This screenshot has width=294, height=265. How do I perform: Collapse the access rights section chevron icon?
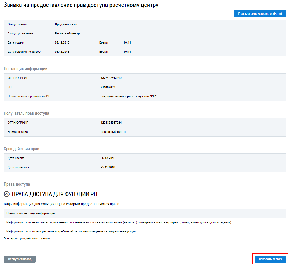(7, 194)
